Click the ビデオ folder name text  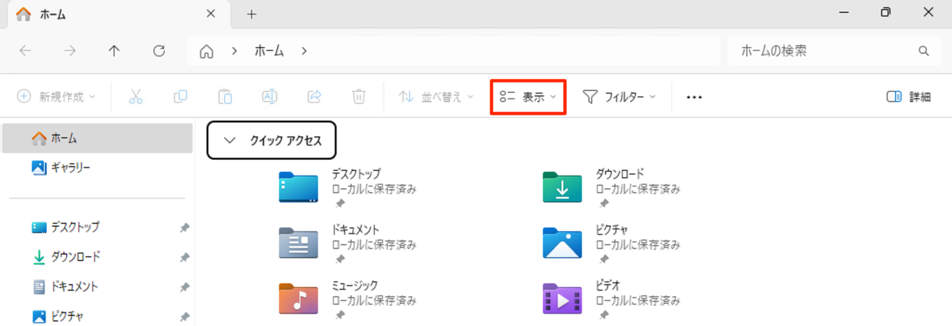coord(608,286)
